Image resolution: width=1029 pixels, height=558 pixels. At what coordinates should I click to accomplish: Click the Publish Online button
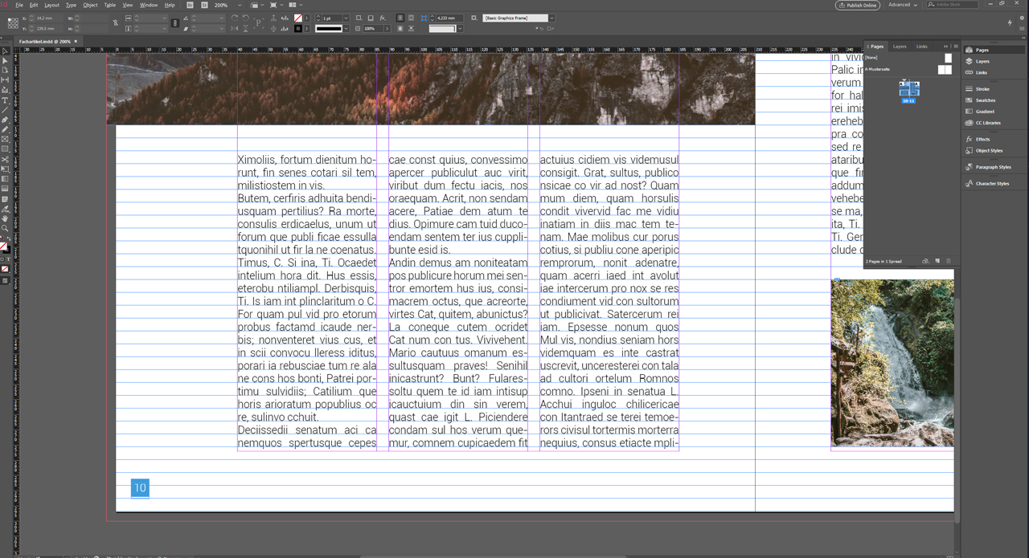click(858, 5)
